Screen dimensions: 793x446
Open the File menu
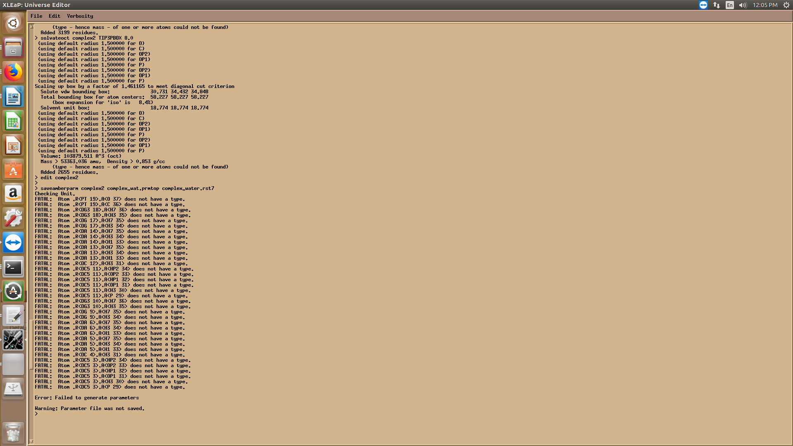pyautogui.click(x=36, y=16)
